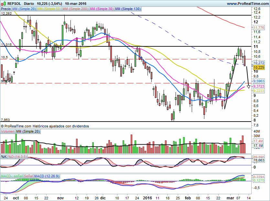The image size is (270, 201).
Task: Open the MACD (12 26 9) label
Action: coord(47,176)
